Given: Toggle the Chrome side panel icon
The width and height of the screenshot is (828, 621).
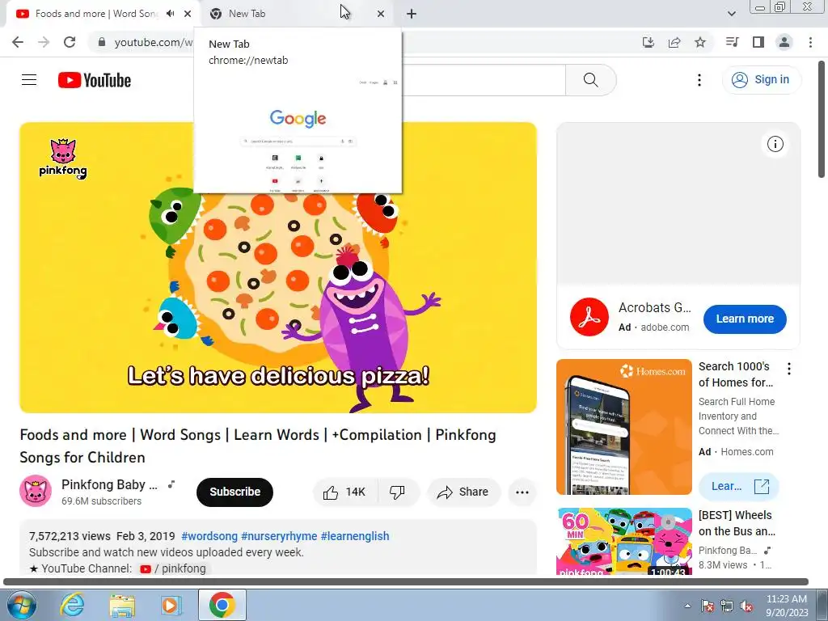Looking at the screenshot, I should tap(758, 42).
